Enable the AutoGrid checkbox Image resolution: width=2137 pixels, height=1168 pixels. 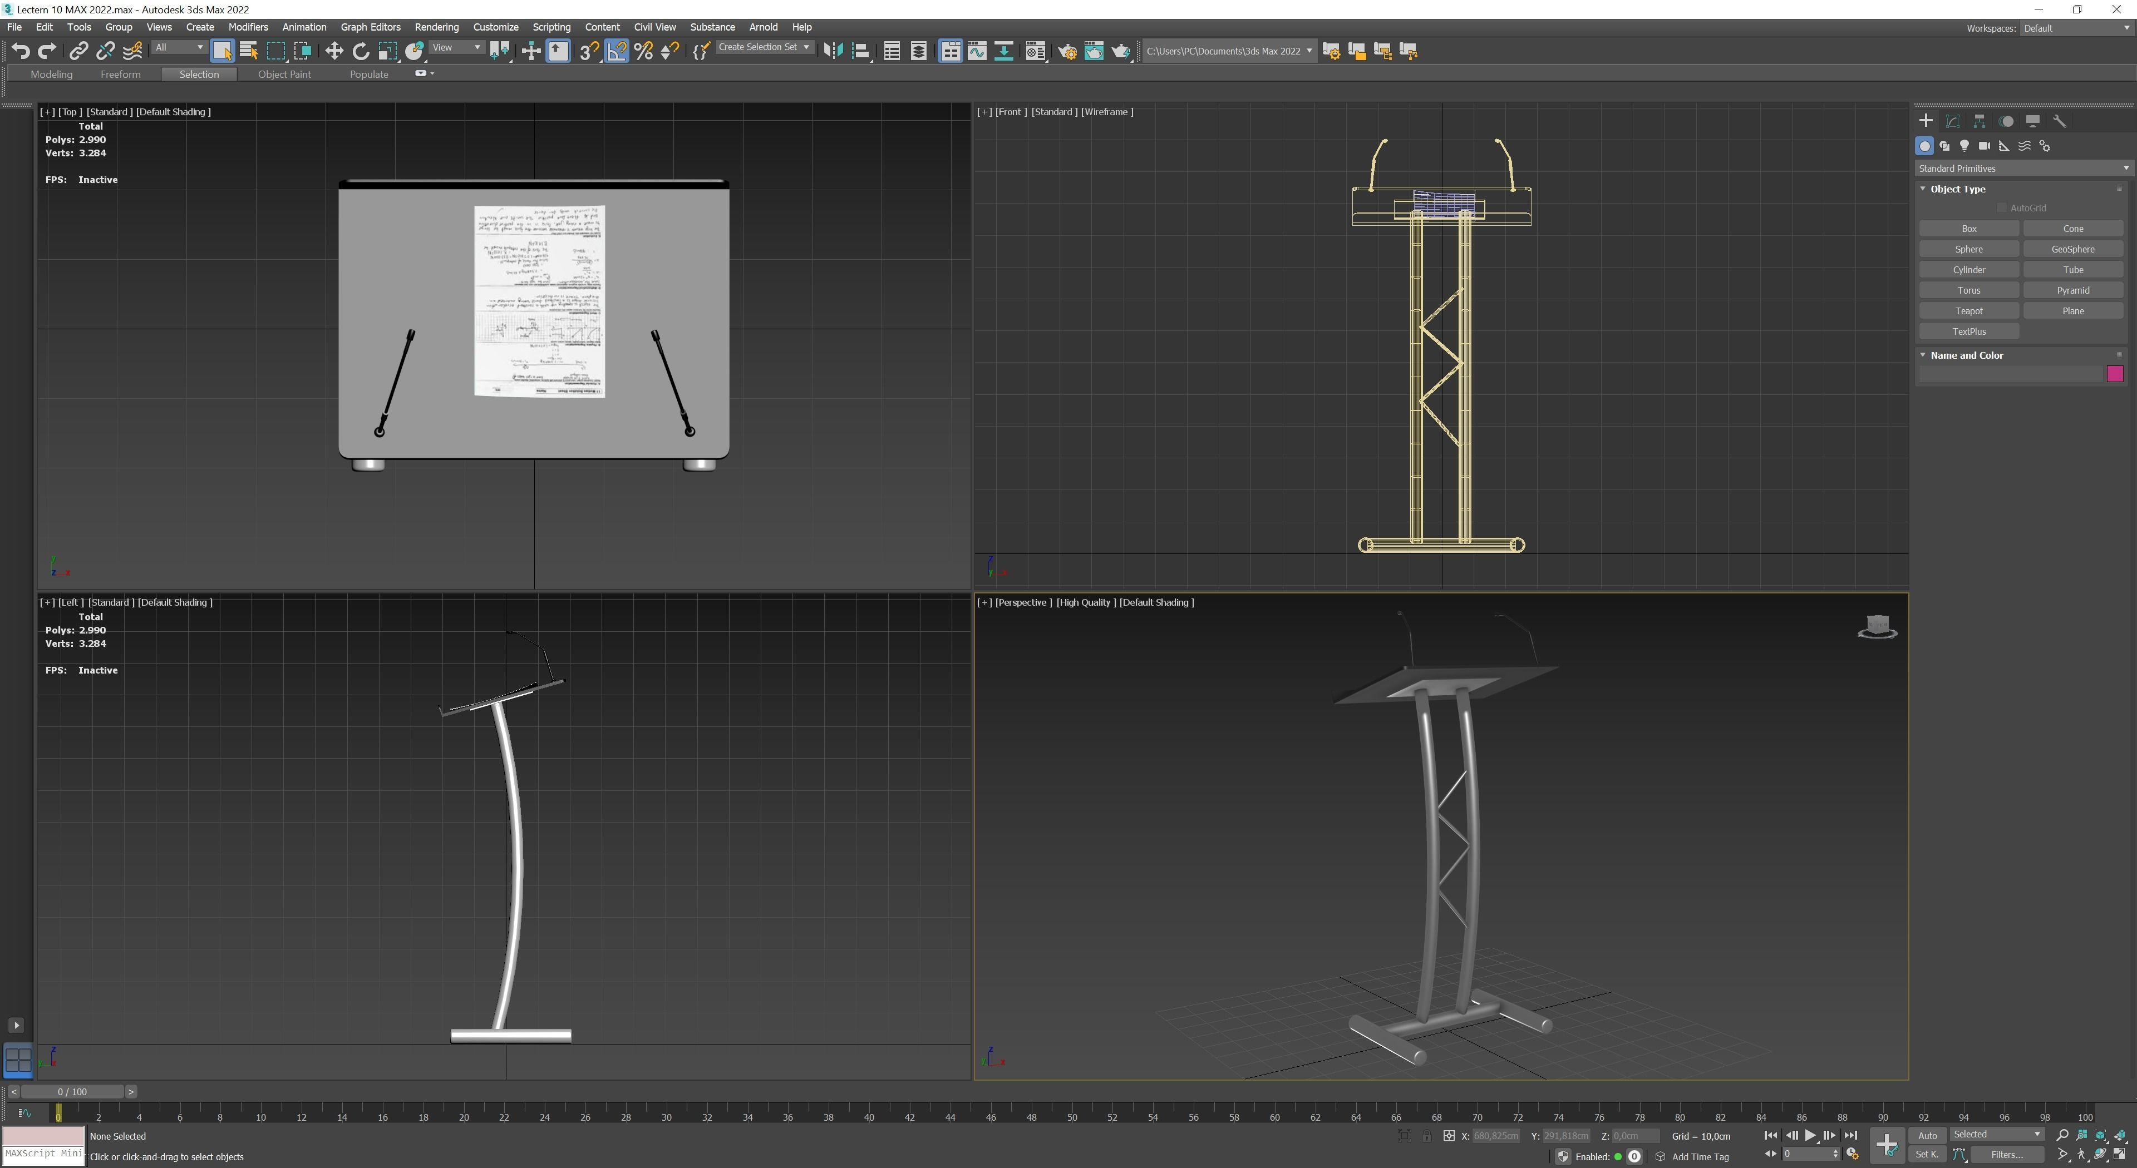(x=2002, y=208)
